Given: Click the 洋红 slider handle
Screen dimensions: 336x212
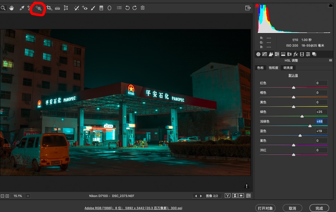Looking at the screenshot, I should 293,154.
